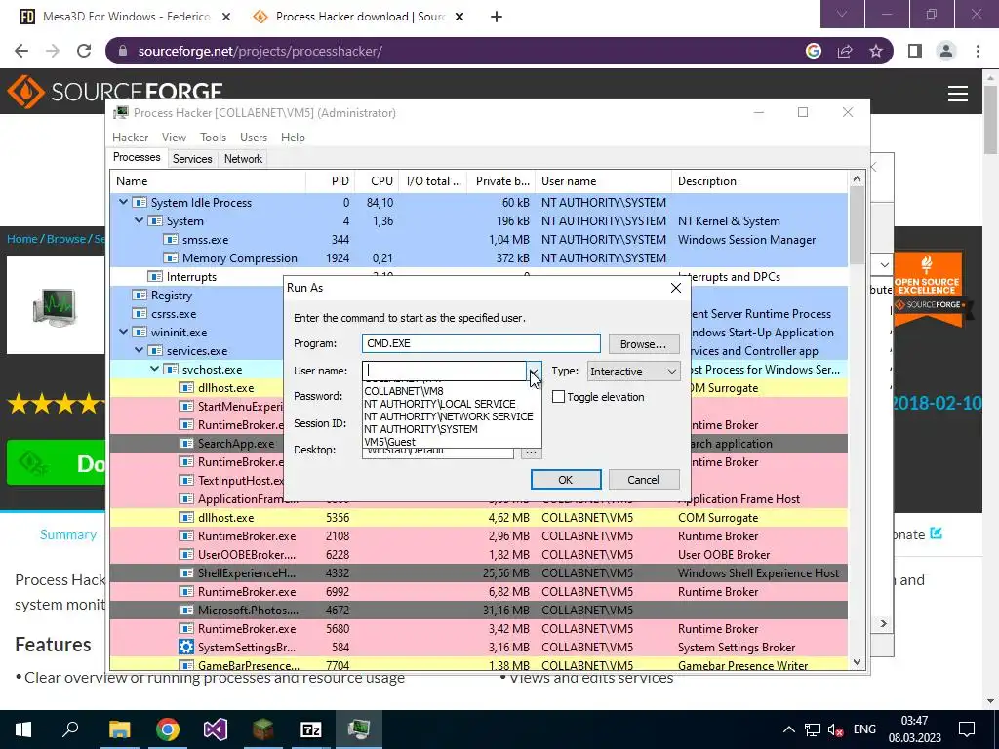Image resolution: width=999 pixels, height=749 pixels.
Task: Click the ENG language indicator
Action: pos(864,729)
